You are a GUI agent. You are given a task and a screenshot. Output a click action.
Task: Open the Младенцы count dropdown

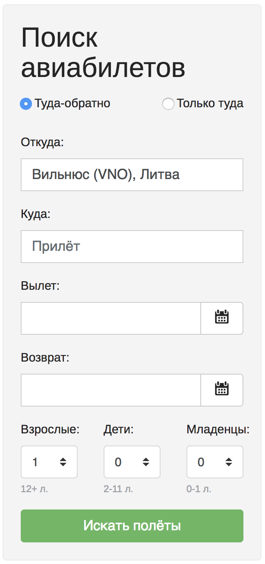point(215,462)
